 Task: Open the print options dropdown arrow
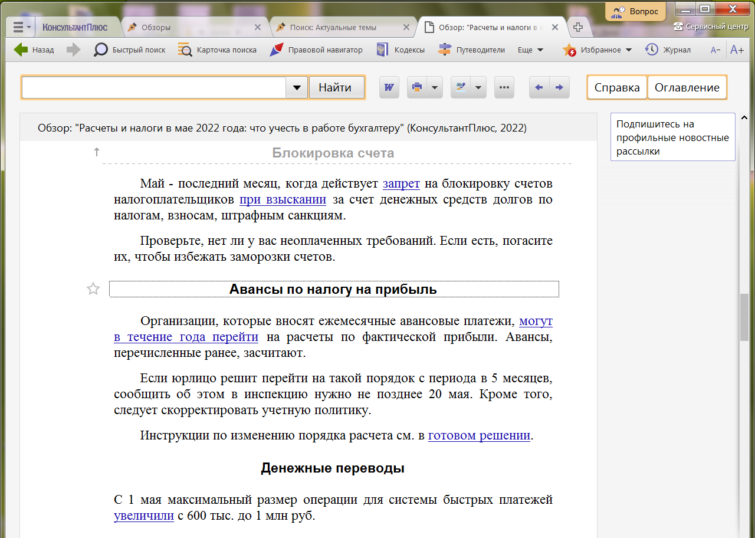point(435,87)
